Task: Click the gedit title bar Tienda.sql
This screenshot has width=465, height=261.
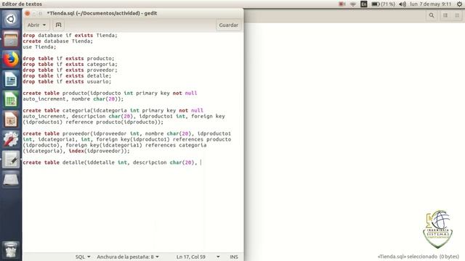Action: [x=102, y=13]
